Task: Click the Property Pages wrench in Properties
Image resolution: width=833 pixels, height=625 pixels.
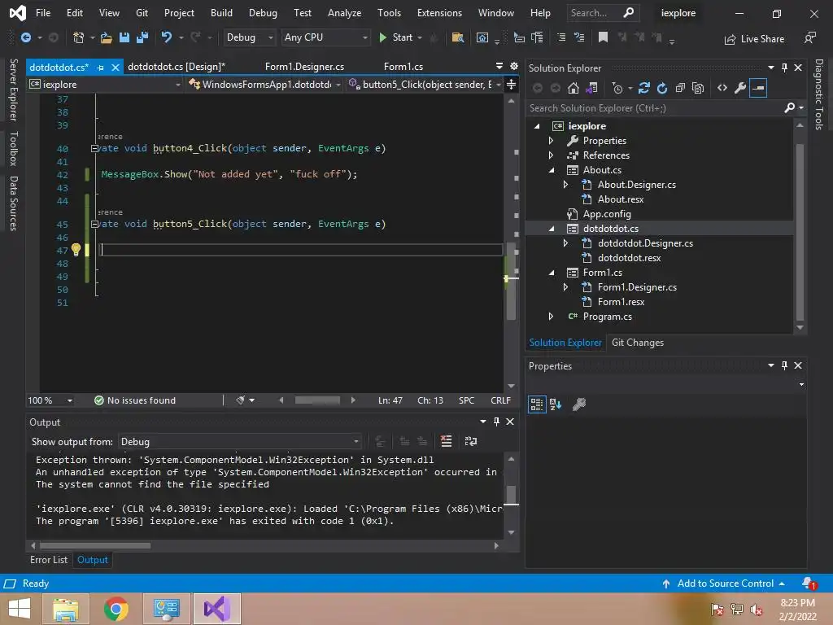Action: (x=579, y=404)
